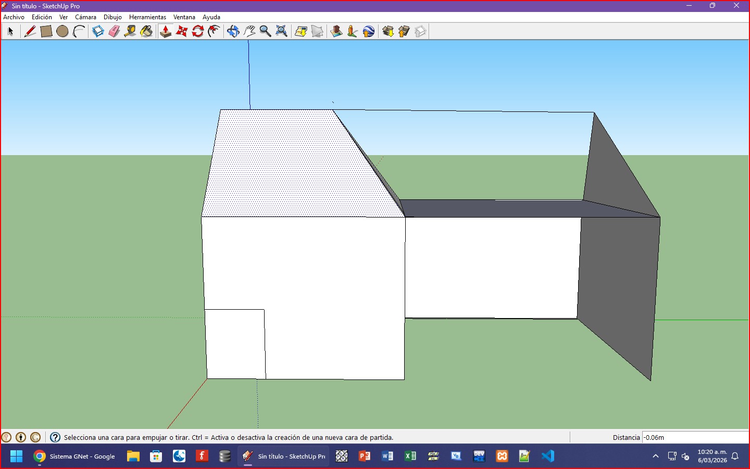
Task: Select the Paint Bucket tool
Action: (x=146, y=32)
